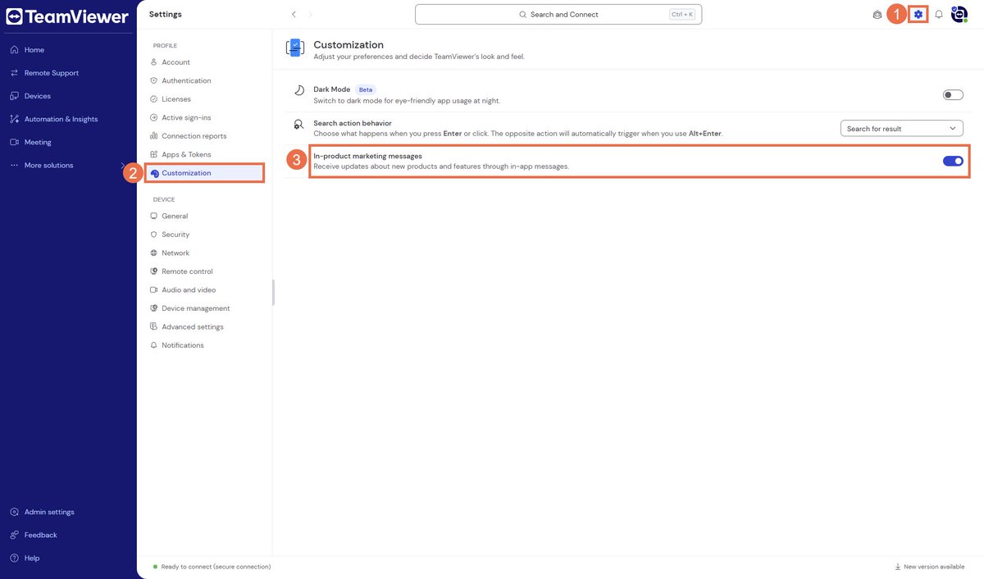Click the TeamViewer logo
This screenshot has height=579, width=984.
[x=67, y=16]
